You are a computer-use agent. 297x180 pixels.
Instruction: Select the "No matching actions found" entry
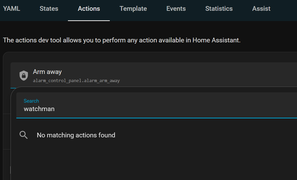(76, 135)
